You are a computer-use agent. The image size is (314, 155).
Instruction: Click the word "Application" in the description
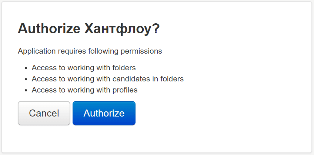tap(37, 51)
